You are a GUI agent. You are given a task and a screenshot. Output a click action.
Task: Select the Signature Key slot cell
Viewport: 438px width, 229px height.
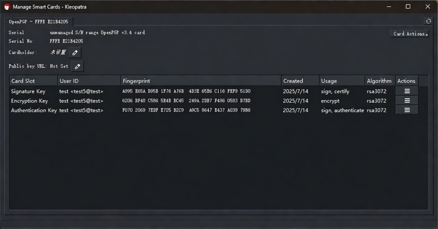pos(28,91)
